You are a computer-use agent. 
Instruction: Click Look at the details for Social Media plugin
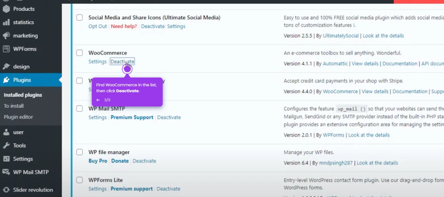383,36
